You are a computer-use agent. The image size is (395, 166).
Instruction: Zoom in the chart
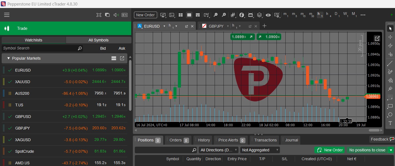point(224,15)
